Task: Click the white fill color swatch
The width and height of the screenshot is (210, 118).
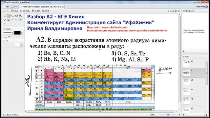Action: click(x=17, y=45)
